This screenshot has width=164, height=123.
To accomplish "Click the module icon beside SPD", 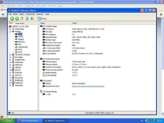I will click(x=16, y=44).
